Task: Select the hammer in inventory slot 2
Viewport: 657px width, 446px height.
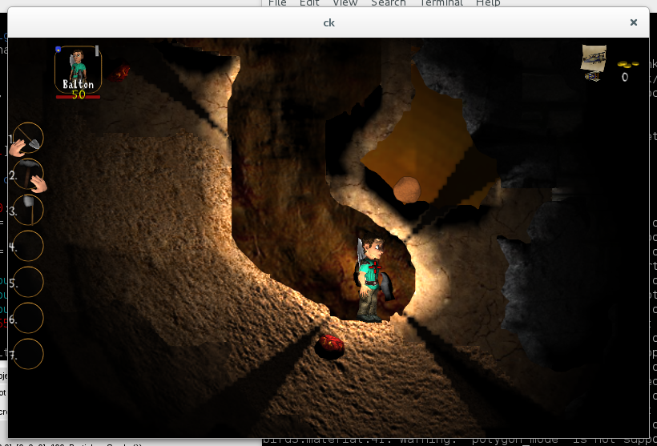Action: coord(28,175)
